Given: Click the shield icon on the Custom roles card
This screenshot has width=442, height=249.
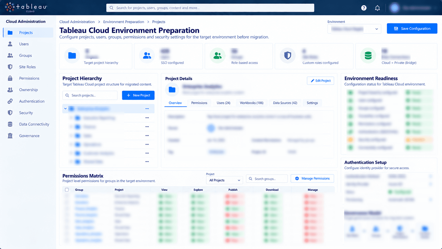Looking at the screenshot, I should pos(288,56).
